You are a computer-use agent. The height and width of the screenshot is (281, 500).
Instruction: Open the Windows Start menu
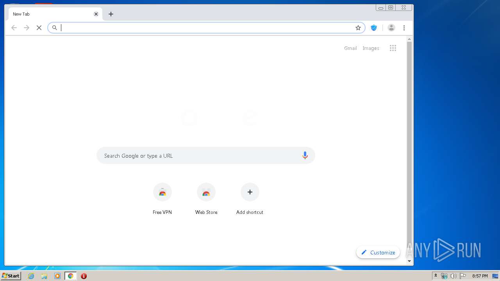tap(11, 276)
